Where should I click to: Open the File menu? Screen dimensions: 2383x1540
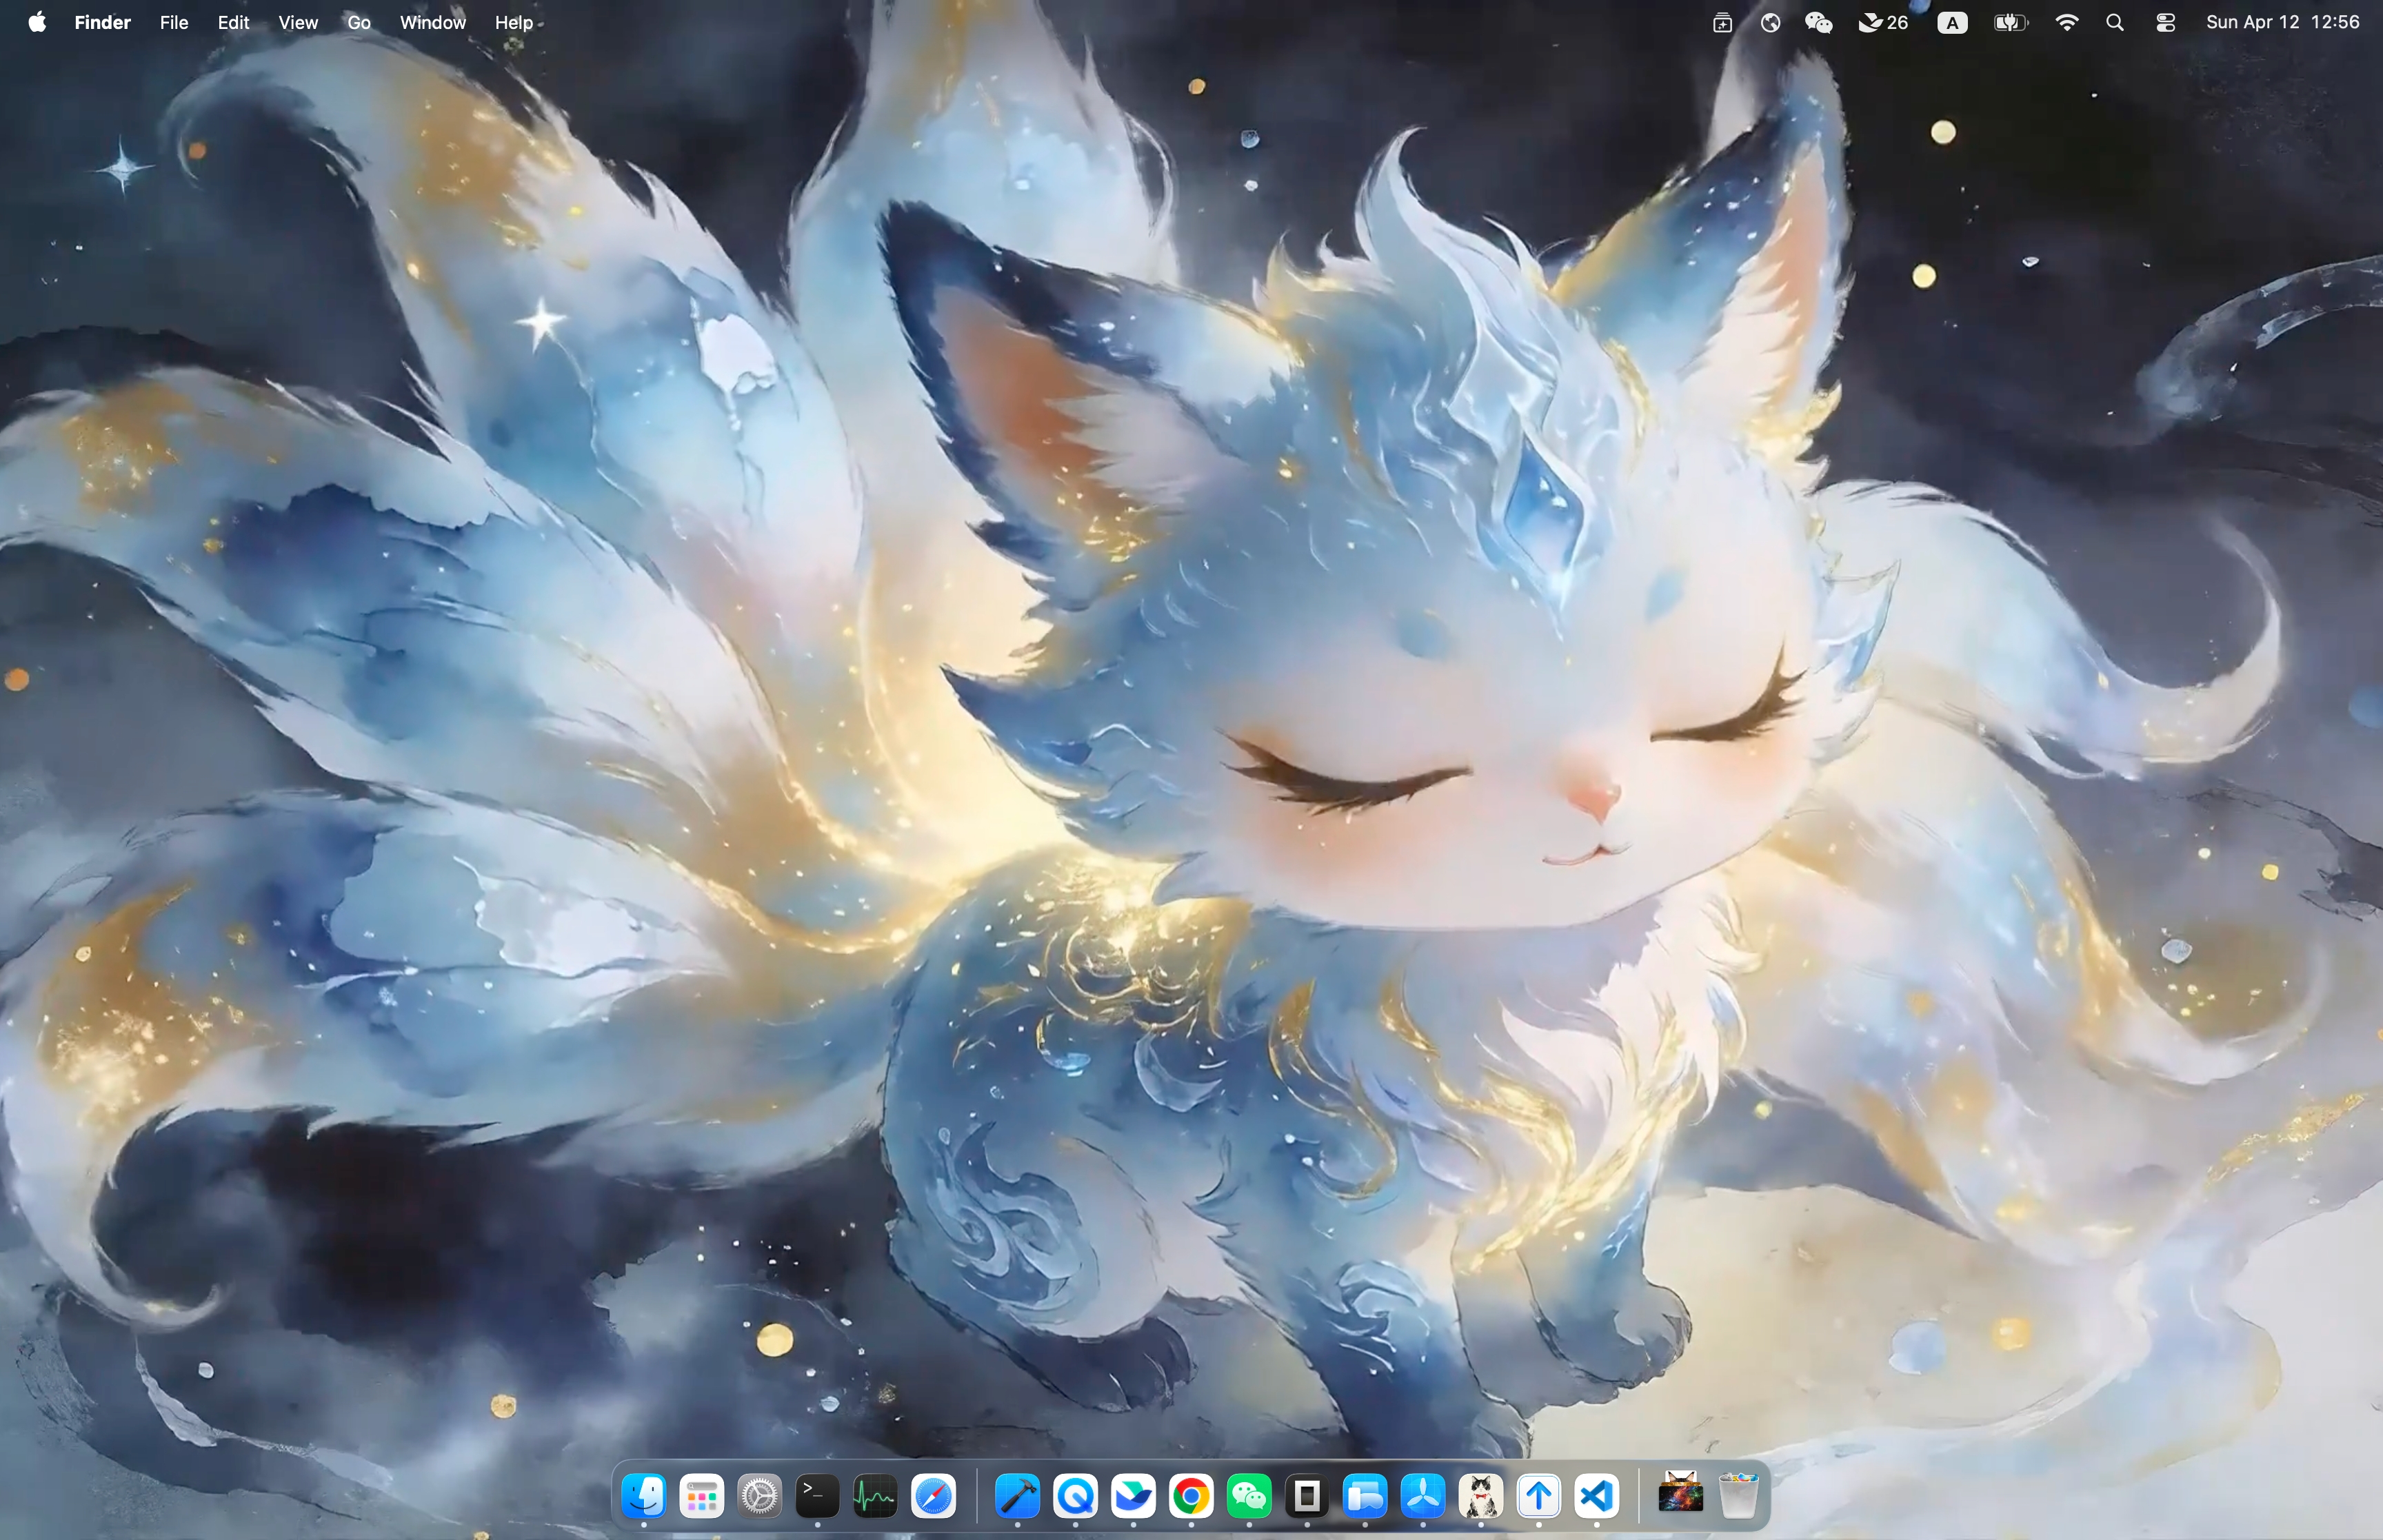coord(173,22)
